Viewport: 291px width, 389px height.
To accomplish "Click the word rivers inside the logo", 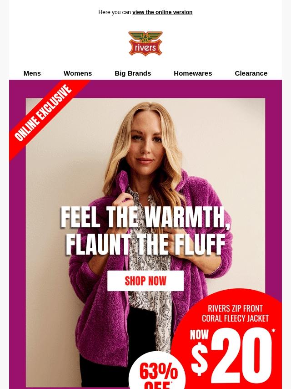I will (x=145, y=47).
